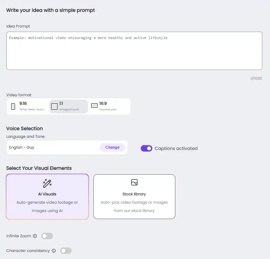Click the AI Visuals magic wand icon
Screen dimensions: 270x259
[47, 183]
